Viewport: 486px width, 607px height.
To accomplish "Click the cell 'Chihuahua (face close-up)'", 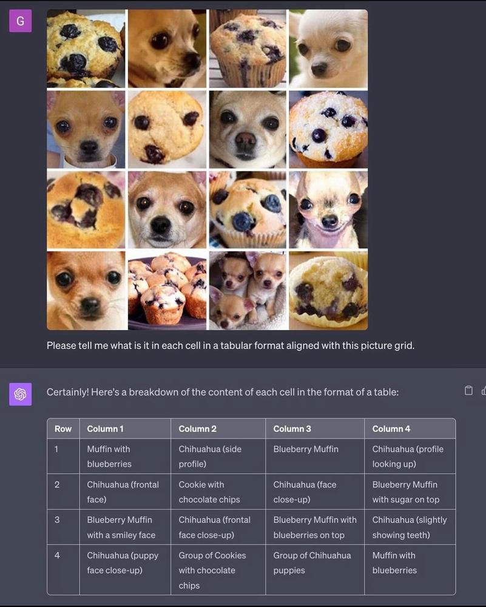I will click(315, 492).
